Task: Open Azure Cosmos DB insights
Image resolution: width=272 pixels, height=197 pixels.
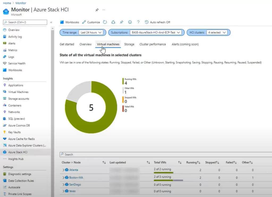Action: [x=19, y=125]
